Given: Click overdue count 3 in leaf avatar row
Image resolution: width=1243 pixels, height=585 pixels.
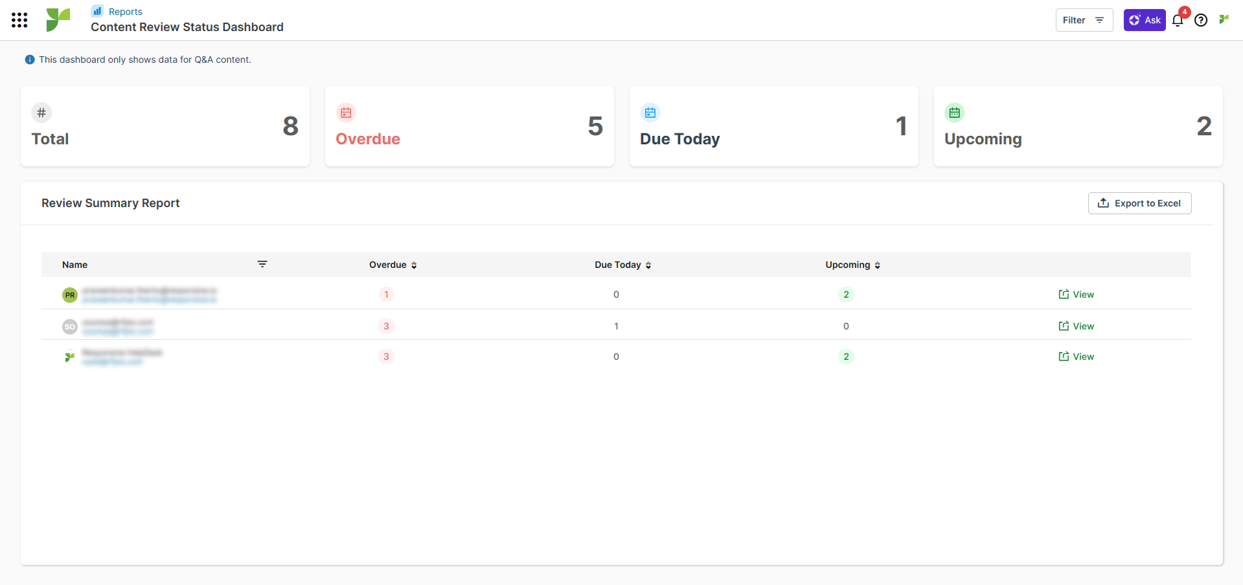Looking at the screenshot, I should click(386, 357).
